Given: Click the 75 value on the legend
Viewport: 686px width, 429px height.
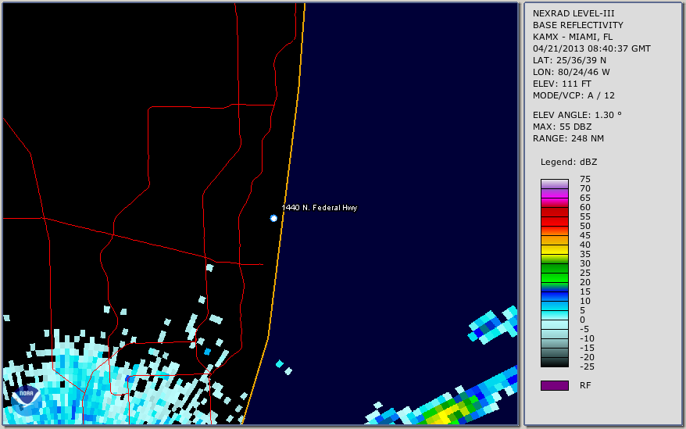Looking at the screenshot, I should [x=585, y=179].
